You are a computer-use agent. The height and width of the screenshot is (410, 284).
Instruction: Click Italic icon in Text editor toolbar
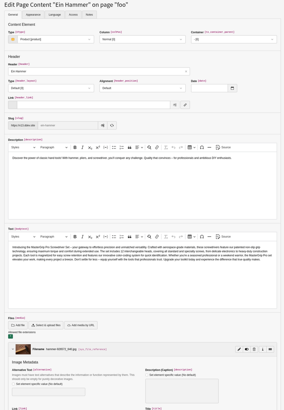[83, 237]
